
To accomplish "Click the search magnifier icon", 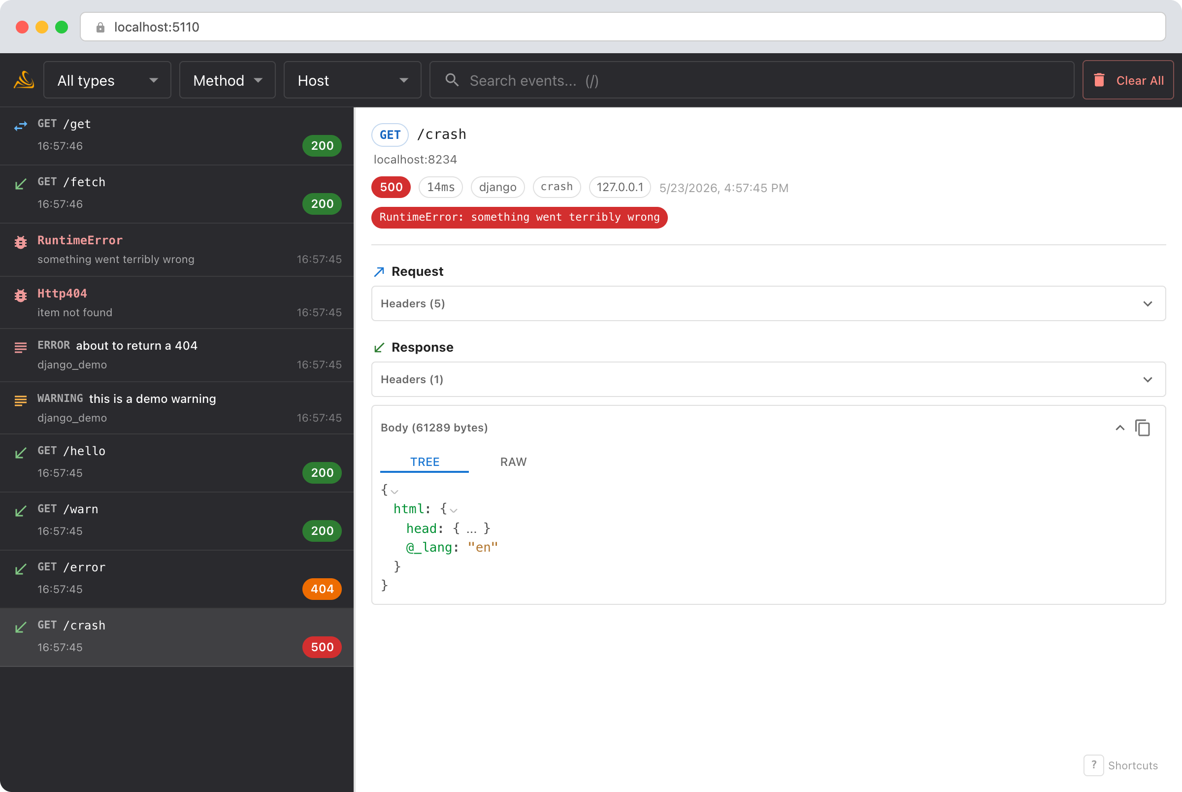I will click(452, 80).
